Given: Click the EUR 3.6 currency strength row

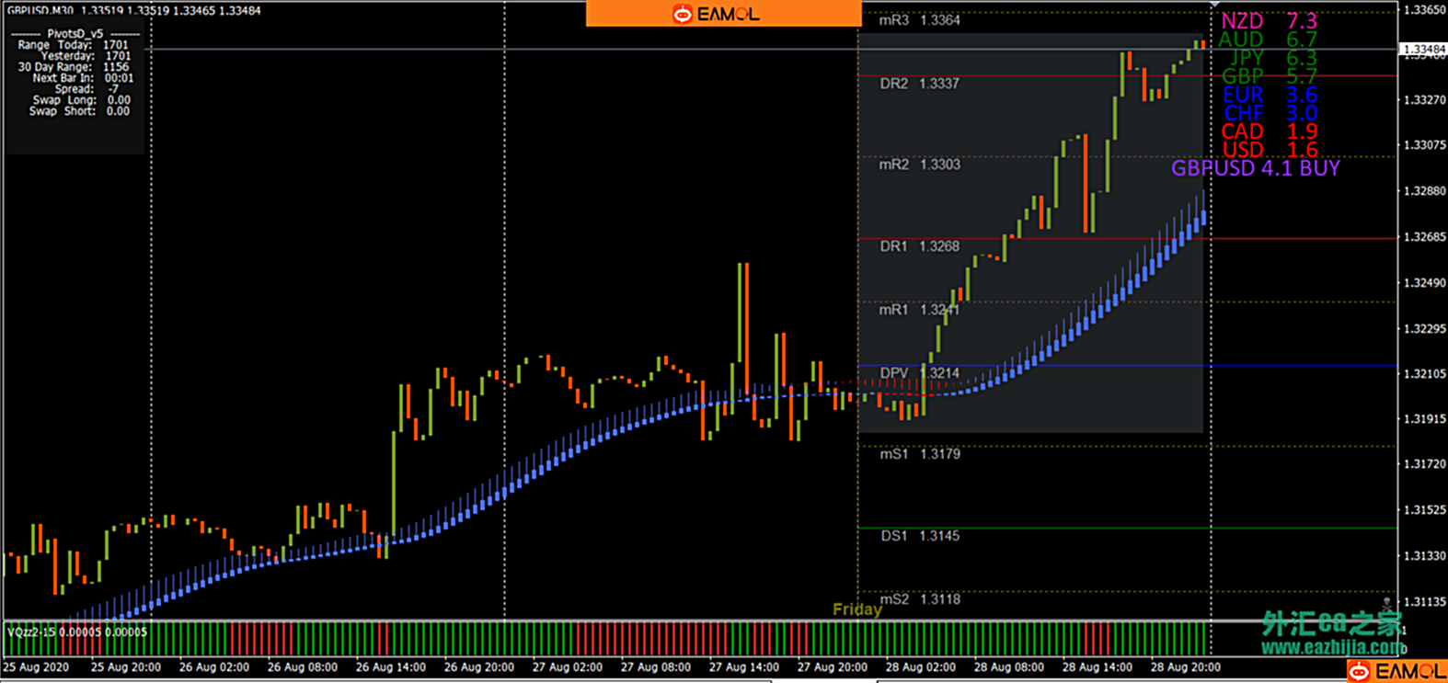Looking at the screenshot, I should click(1269, 95).
